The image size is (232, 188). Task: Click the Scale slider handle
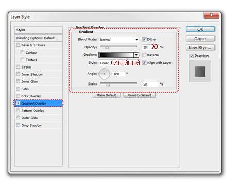coord(108,84)
